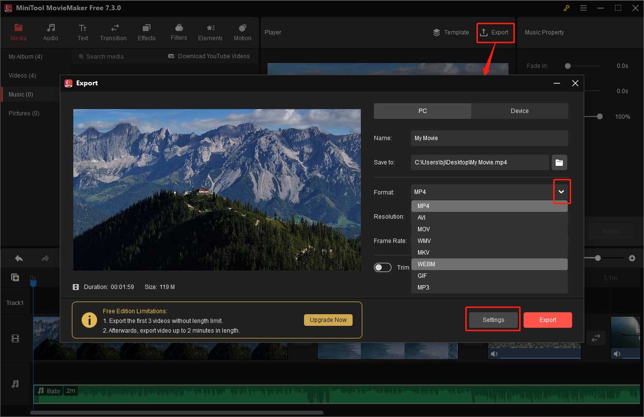Switch to the Device export tab
The height and width of the screenshot is (417, 644).
(x=520, y=111)
